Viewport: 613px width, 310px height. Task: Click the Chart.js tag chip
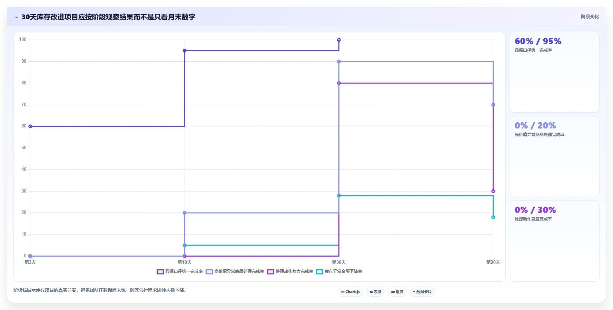point(350,292)
